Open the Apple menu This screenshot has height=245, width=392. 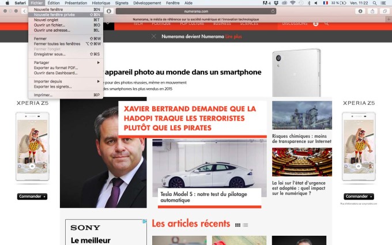(x=7, y=3)
